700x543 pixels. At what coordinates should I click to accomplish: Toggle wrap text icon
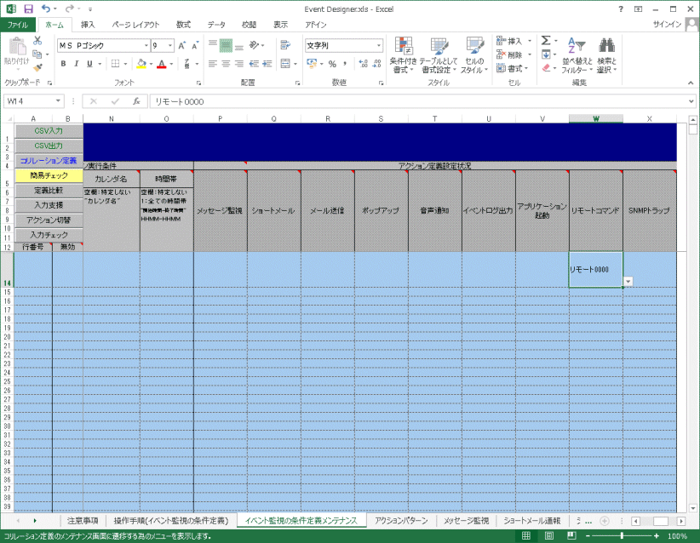click(285, 45)
